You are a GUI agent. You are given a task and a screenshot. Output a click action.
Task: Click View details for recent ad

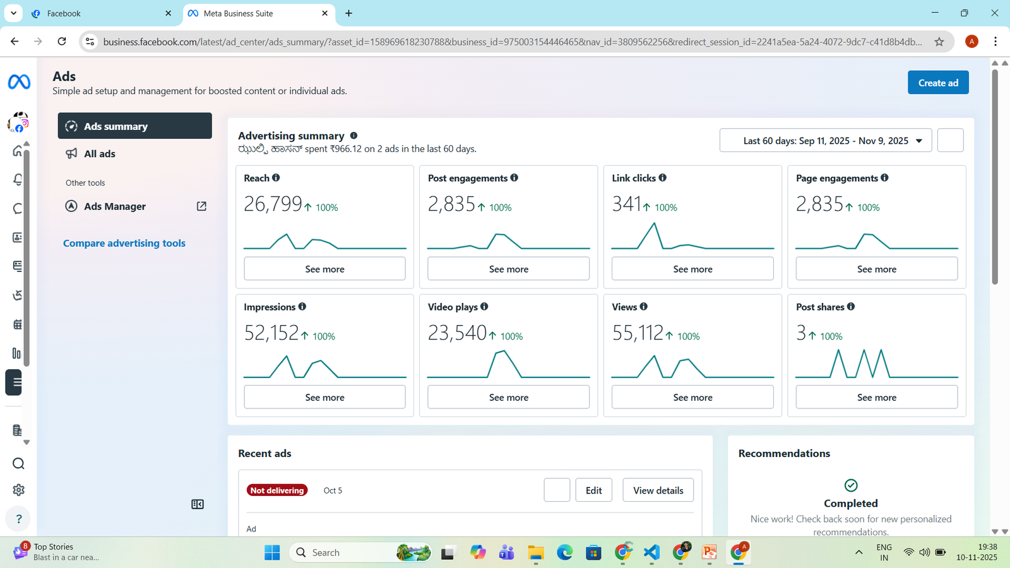tap(658, 490)
